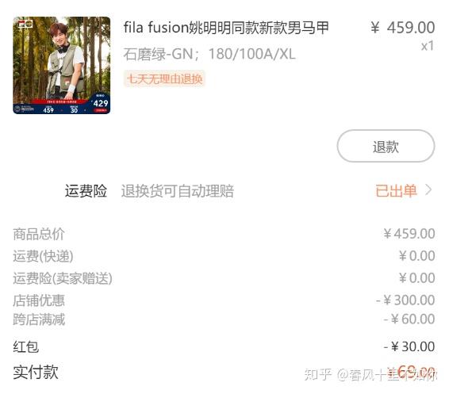This screenshot has width=449, height=394.
Task: Select the ¥459.00 item price
Action: pos(403,28)
